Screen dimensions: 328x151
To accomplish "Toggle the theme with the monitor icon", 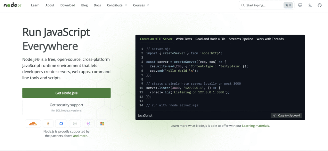I will click(x=300, y=5).
